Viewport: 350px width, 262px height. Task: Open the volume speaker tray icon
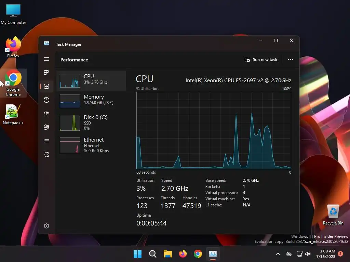coord(308,254)
